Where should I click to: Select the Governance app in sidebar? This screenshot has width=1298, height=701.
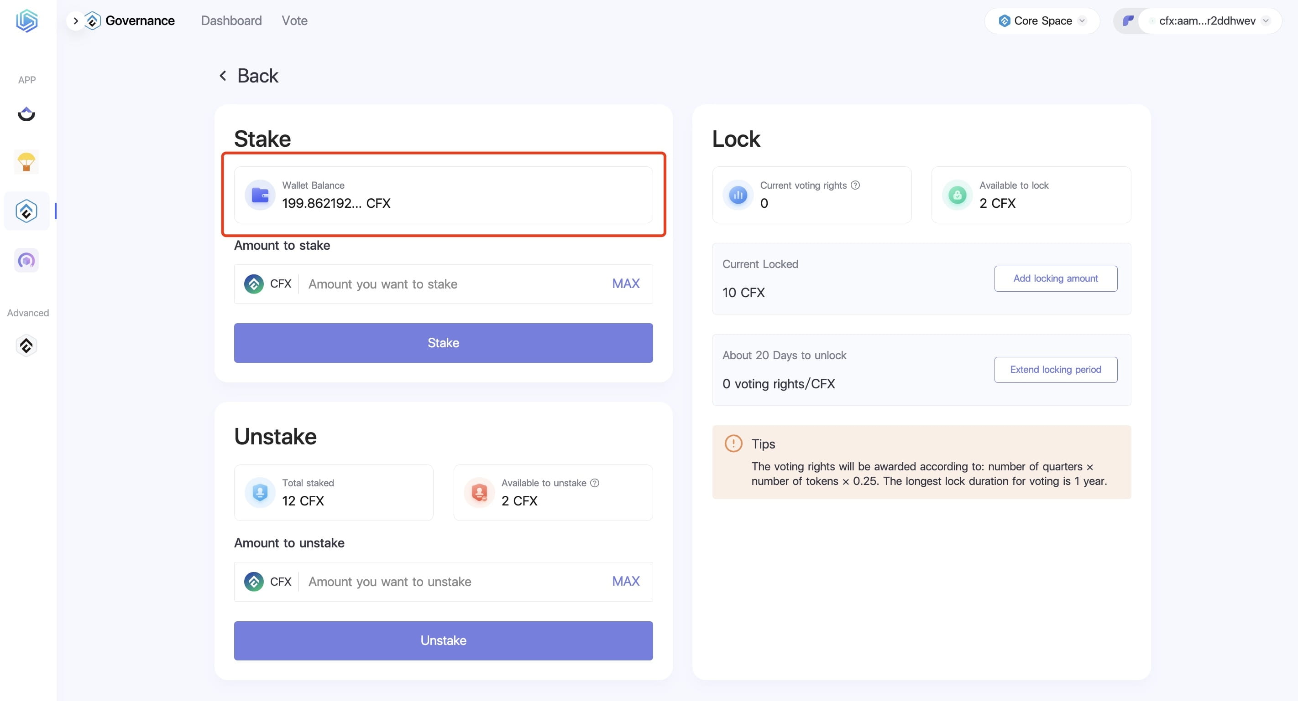[x=27, y=211]
